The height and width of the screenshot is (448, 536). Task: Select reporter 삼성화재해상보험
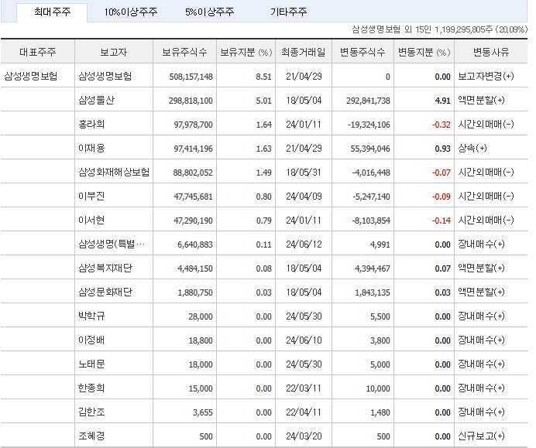pyautogui.click(x=114, y=172)
